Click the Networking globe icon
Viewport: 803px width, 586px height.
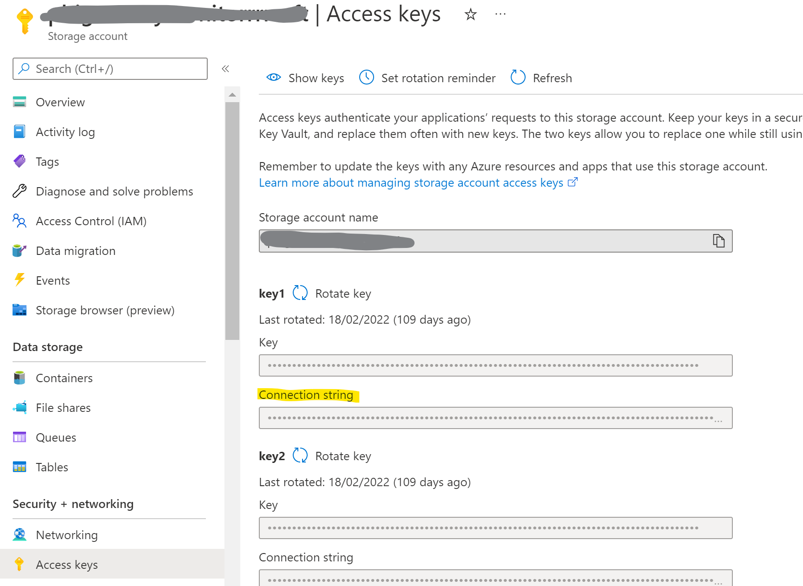point(20,535)
